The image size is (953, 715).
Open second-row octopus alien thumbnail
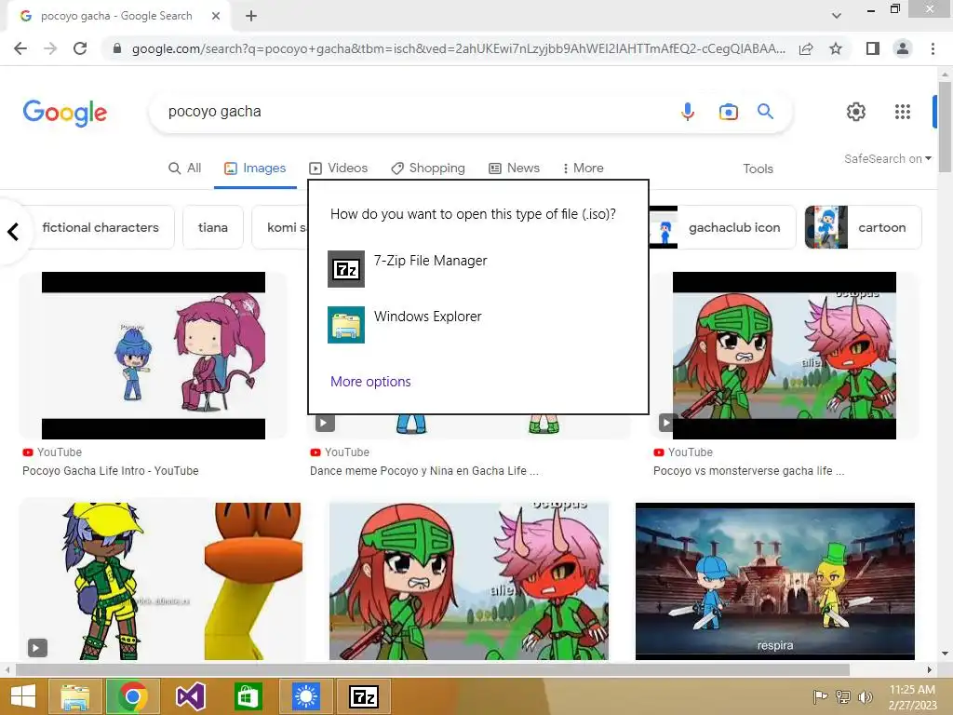coord(469,581)
